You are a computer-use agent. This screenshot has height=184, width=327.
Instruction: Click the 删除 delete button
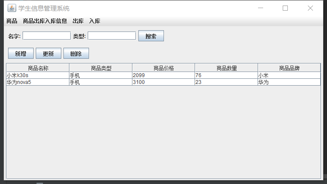[76, 53]
